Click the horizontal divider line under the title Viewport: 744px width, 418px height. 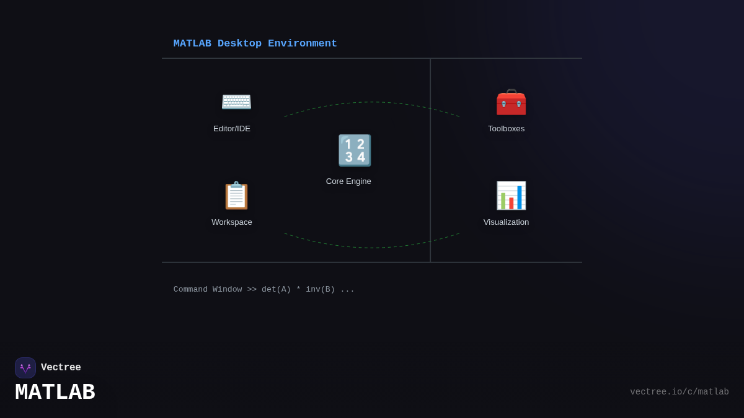(372, 58)
